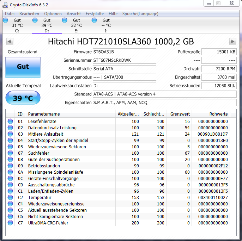The image size is (242, 241).
Task: Click status orb for Temperatur row
Action: click(x=10, y=197)
